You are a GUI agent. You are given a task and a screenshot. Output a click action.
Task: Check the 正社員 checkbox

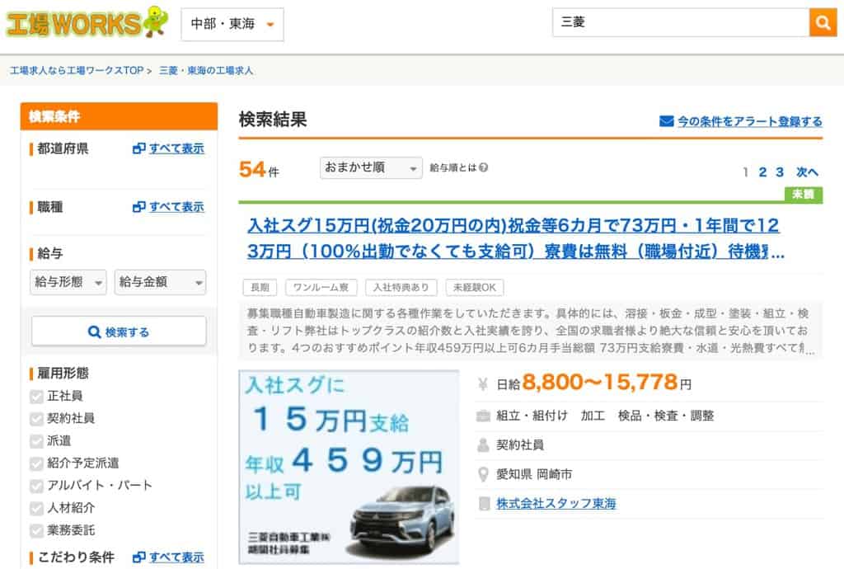point(36,397)
